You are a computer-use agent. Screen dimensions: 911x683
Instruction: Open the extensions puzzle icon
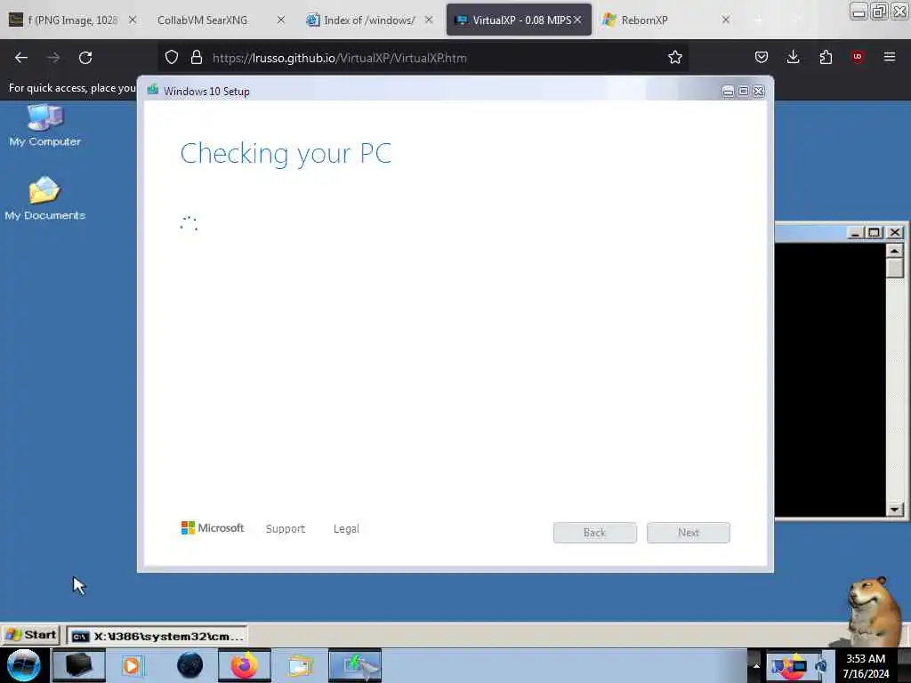tap(826, 57)
